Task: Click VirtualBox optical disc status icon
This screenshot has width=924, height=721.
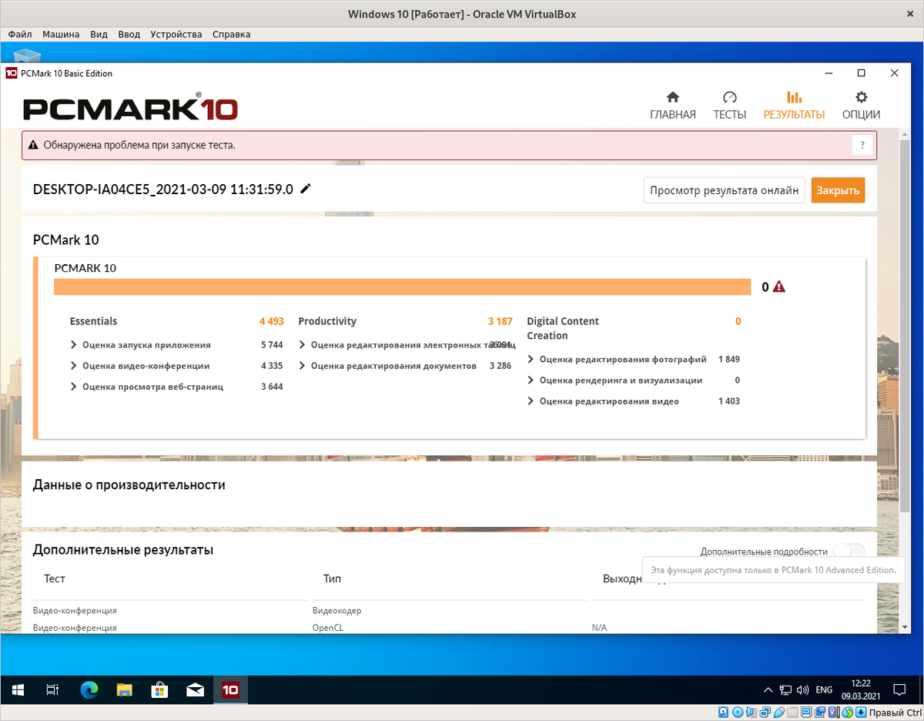Action: (737, 713)
